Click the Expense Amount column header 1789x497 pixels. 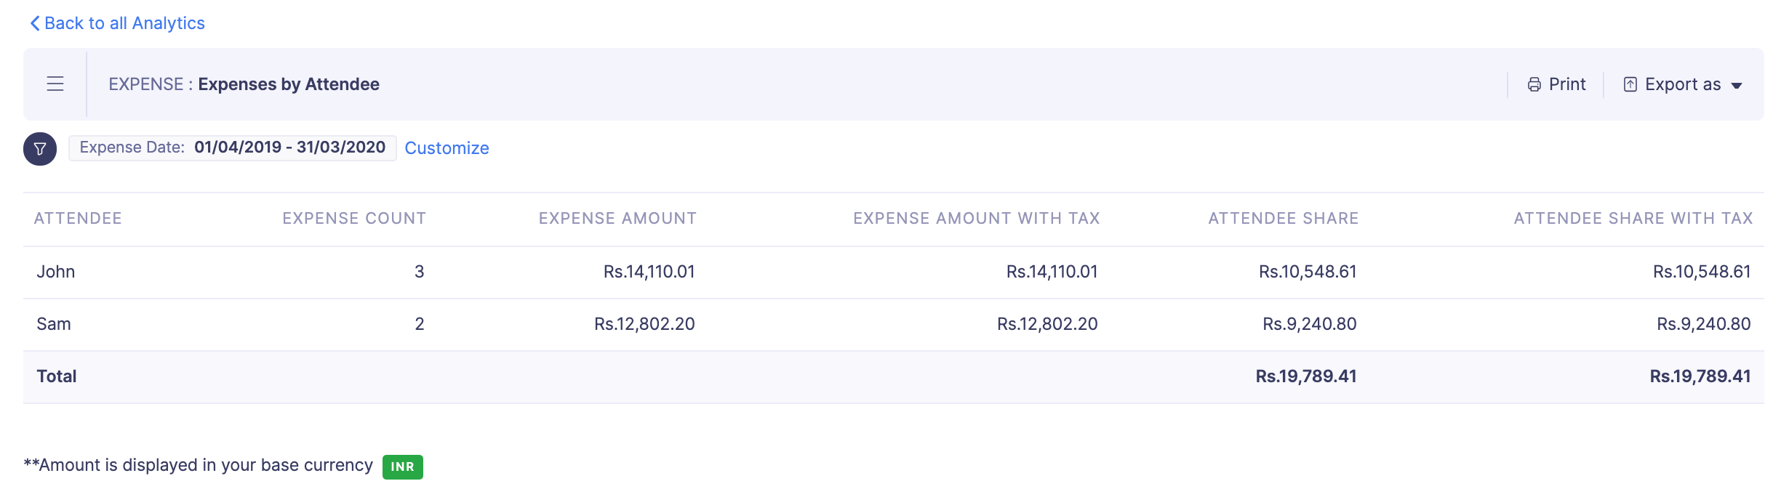(617, 219)
